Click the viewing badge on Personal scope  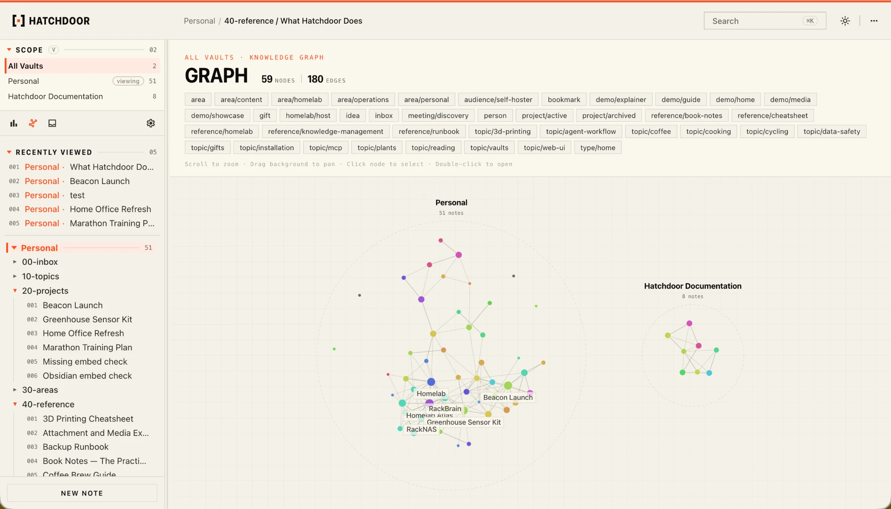[x=128, y=81]
